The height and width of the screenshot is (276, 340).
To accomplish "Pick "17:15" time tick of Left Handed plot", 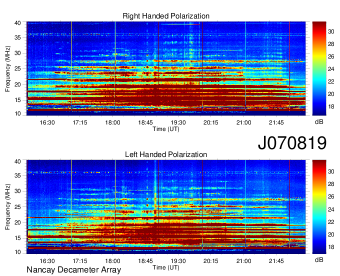I will coord(80,261).
